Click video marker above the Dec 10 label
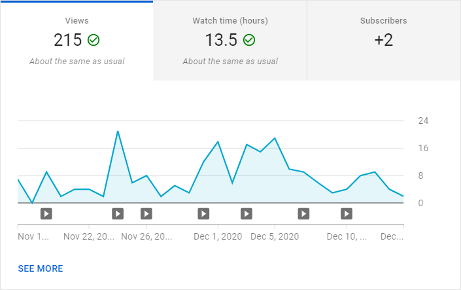Viewport: 461px width, 290px height. tap(347, 214)
